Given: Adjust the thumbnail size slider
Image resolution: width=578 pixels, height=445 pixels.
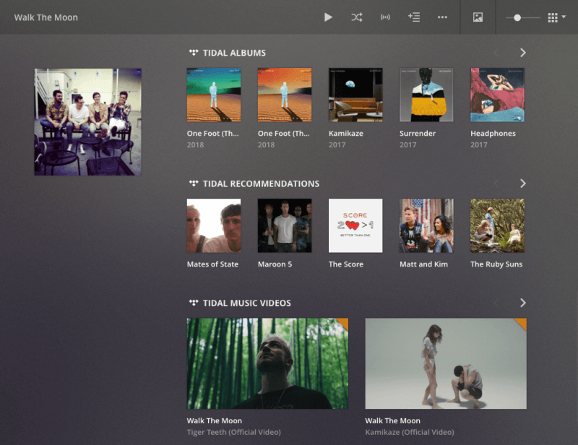Looking at the screenshot, I should click(x=517, y=17).
